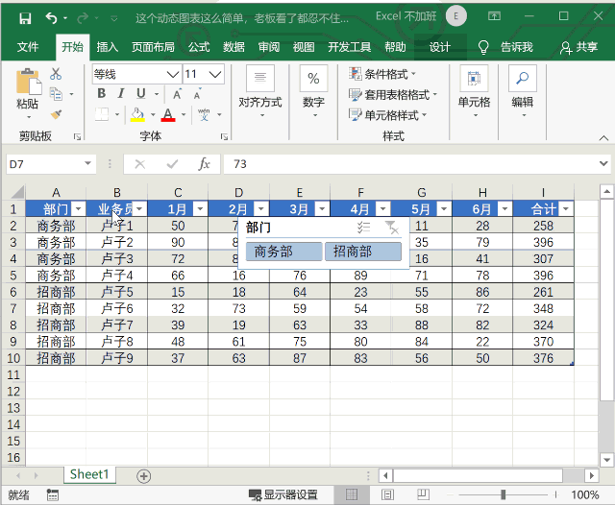Switch to the 页面布局 tab

153,47
